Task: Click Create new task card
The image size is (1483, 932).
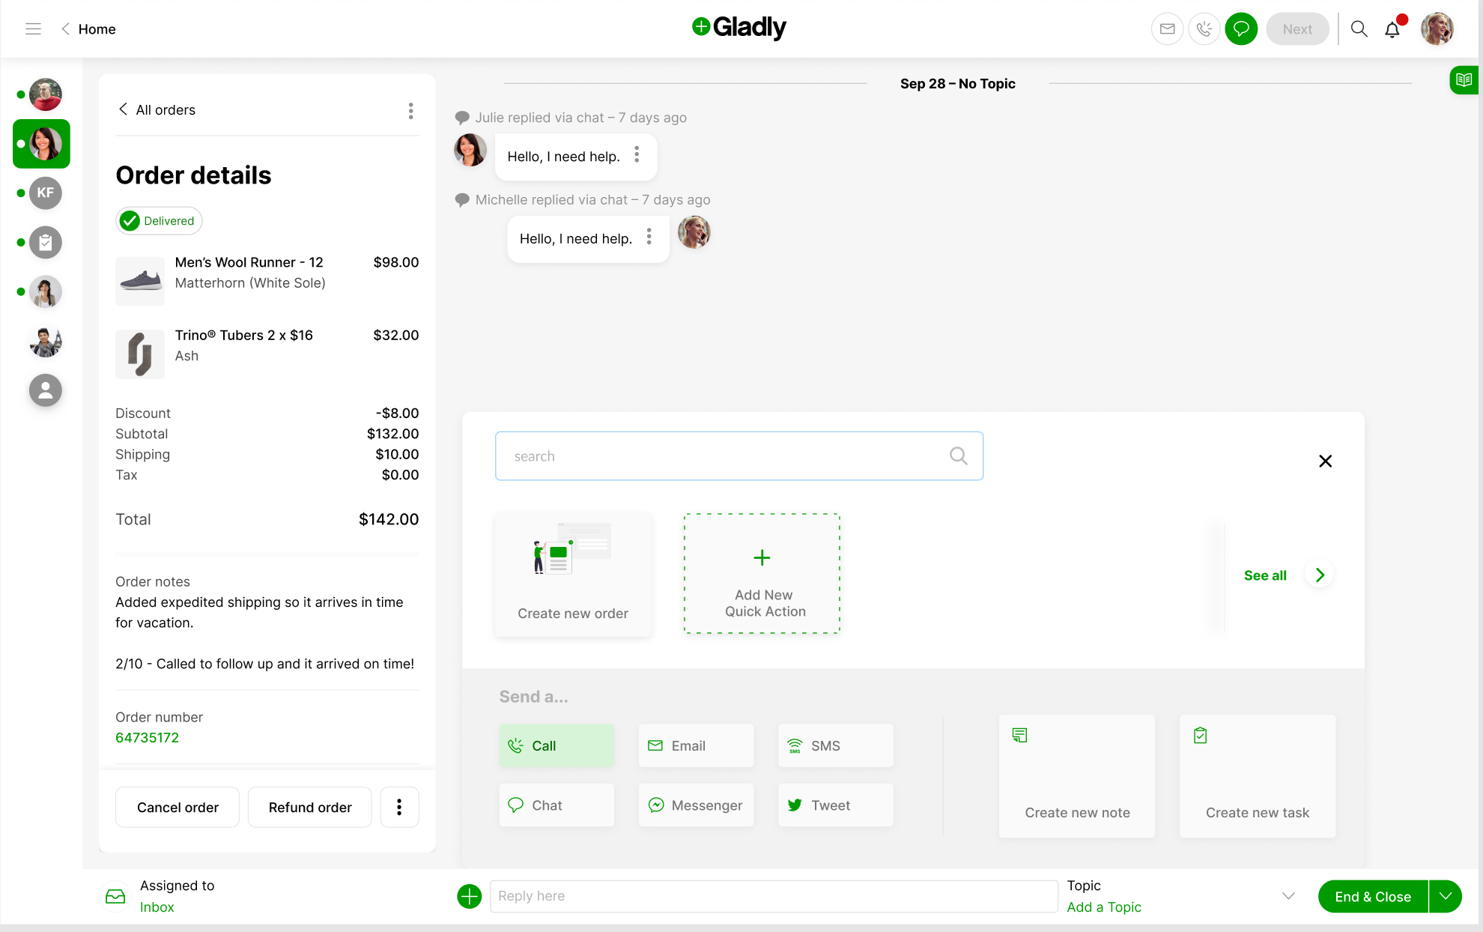Action: [1258, 776]
